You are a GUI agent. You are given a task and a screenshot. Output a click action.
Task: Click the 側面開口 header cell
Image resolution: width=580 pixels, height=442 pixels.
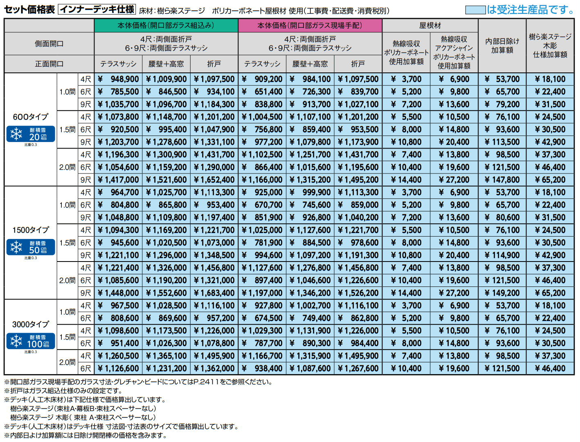49,44
